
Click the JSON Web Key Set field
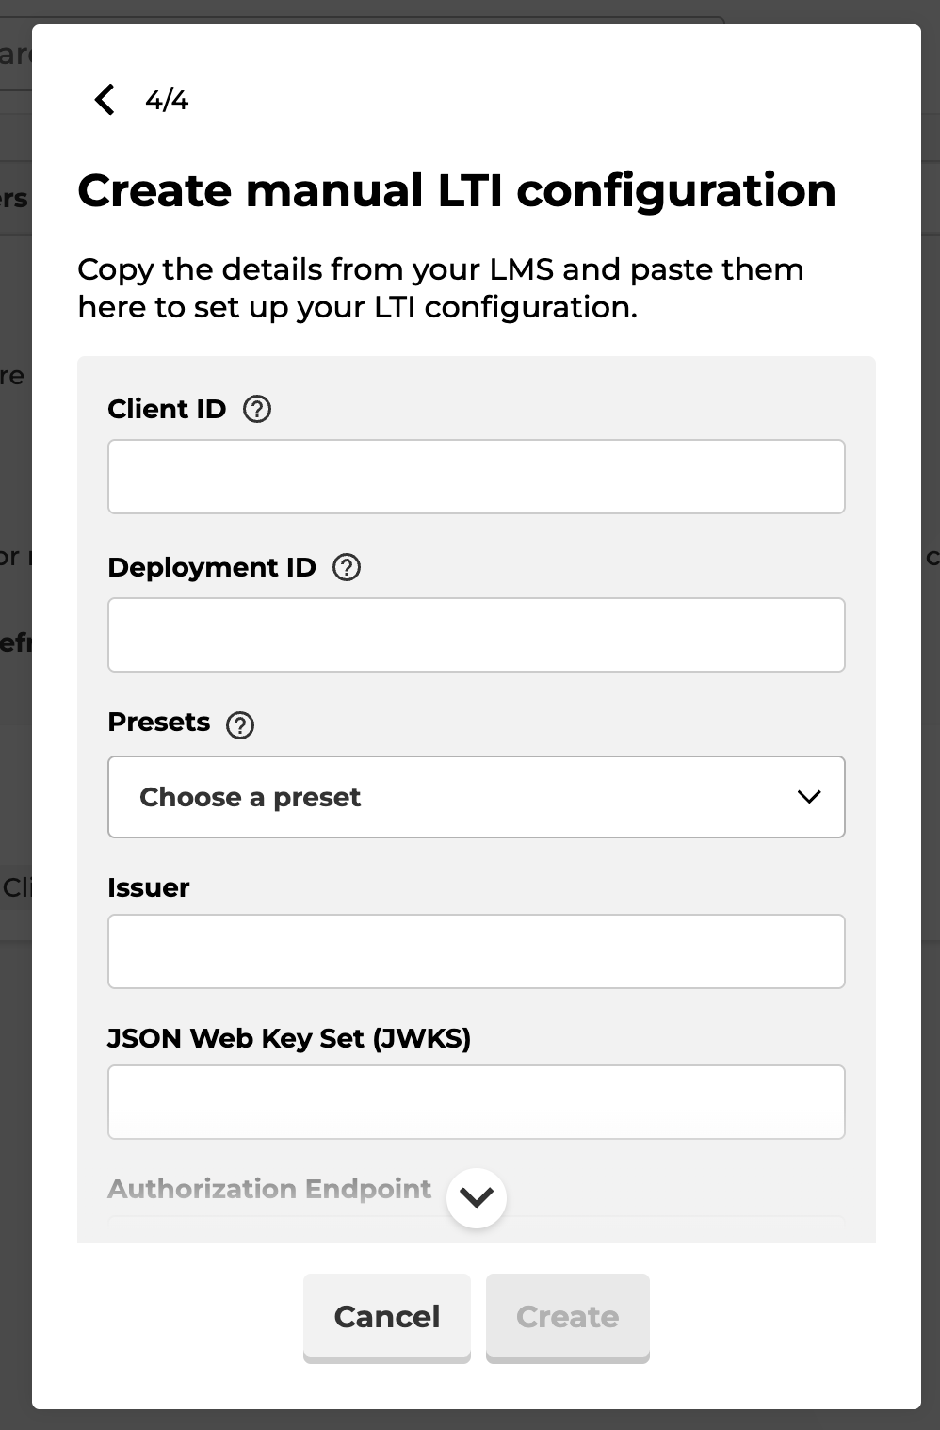tap(477, 1102)
